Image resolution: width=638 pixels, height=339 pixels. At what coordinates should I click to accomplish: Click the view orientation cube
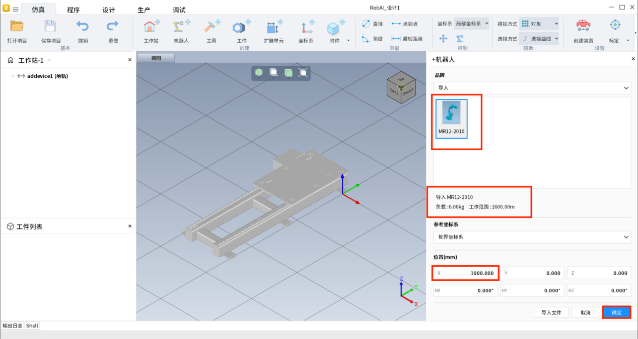[x=401, y=89]
